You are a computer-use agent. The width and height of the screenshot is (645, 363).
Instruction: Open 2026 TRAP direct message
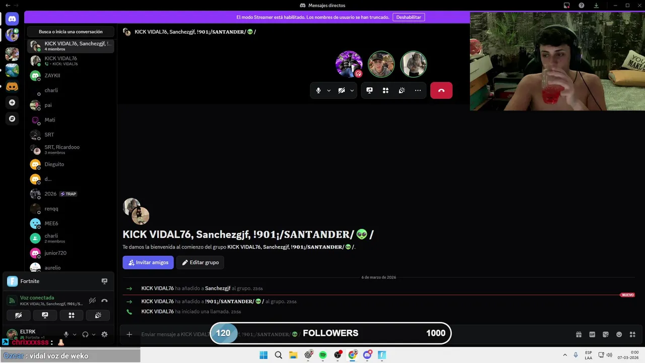[71, 194]
